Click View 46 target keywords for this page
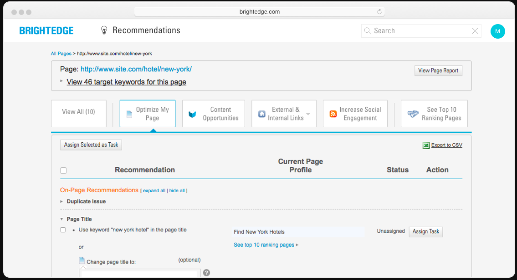The width and height of the screenshot is (517, 280). pyautogui.click(x=126, y=82)
